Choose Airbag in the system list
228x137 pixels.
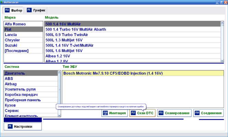(x=31, y=84)
